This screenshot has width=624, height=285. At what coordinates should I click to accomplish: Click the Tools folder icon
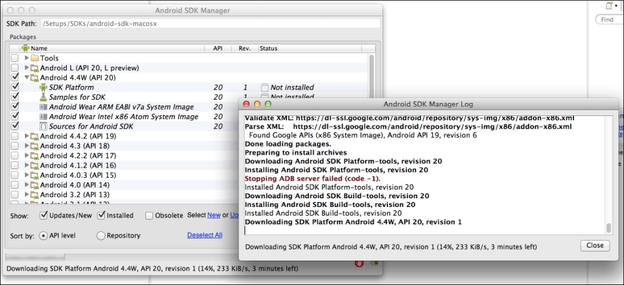[x=34, y=58]
